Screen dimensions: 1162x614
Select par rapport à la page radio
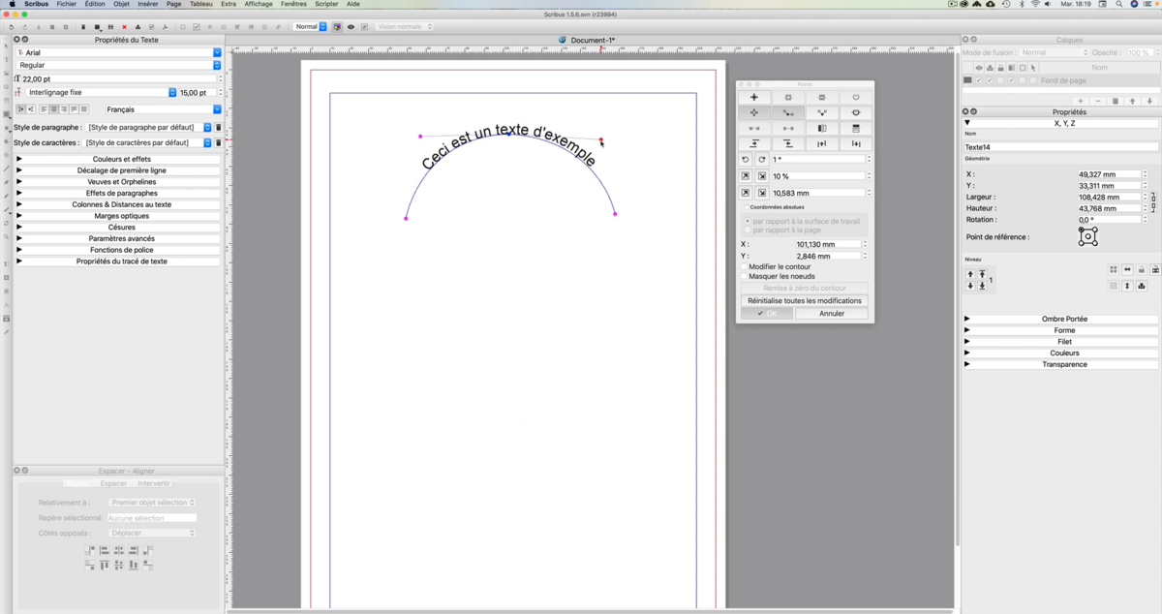[x=748, y=230]
